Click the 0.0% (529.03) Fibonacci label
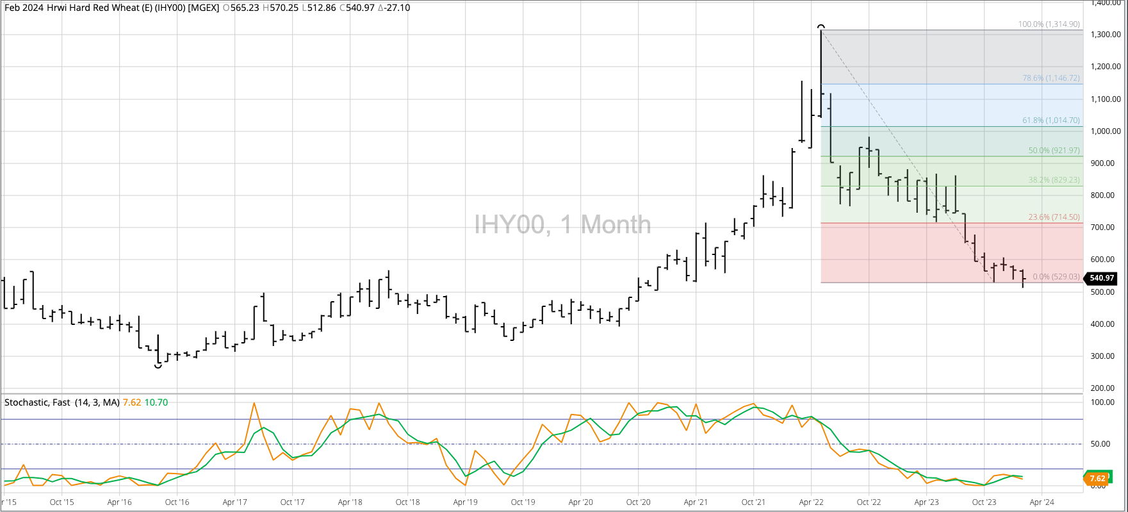 coord(1056,277)
